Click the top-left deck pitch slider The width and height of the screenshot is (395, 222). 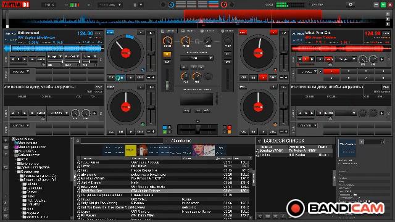151,54
